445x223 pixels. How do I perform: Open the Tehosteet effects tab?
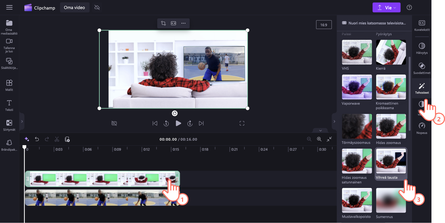422,88
